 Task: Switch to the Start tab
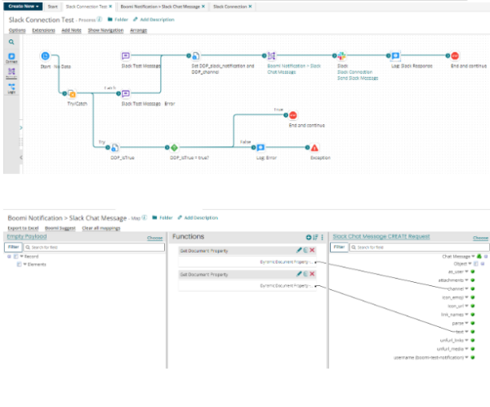click(x=52, y=7)
